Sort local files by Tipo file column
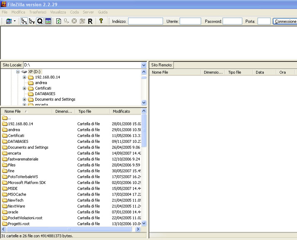Screen dimensions: 297x240 pyautogui.click(x=92, y=111)
